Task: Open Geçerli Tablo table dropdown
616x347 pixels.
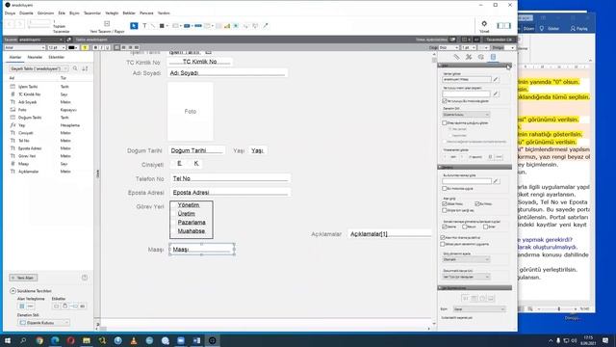Action: click(x=38, y=68)
